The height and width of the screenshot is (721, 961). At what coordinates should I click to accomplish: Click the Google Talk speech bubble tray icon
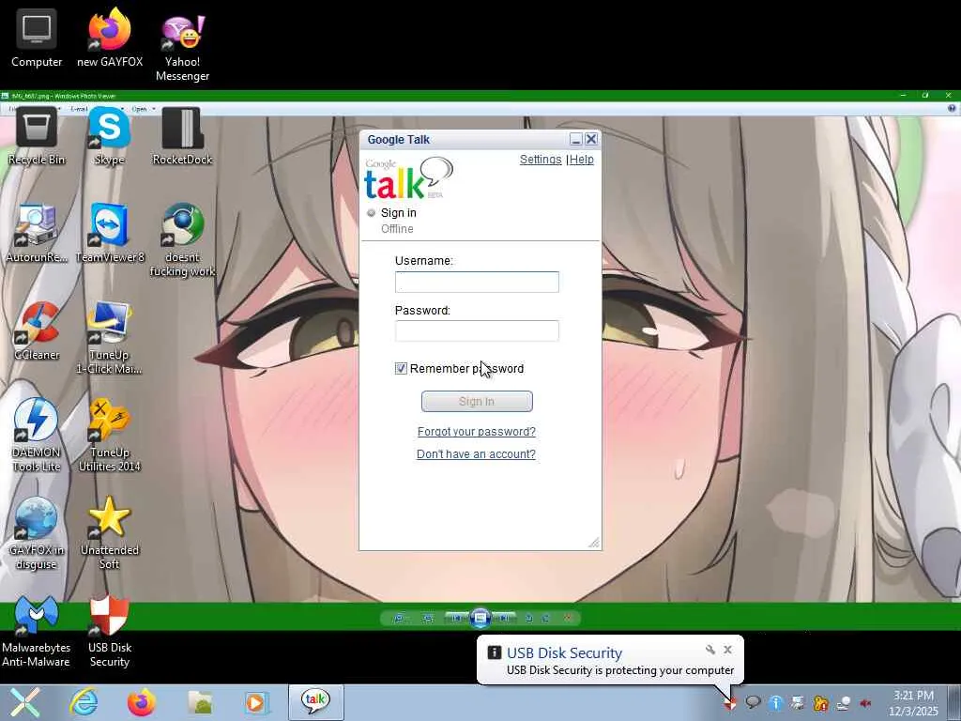click(753, 702)
